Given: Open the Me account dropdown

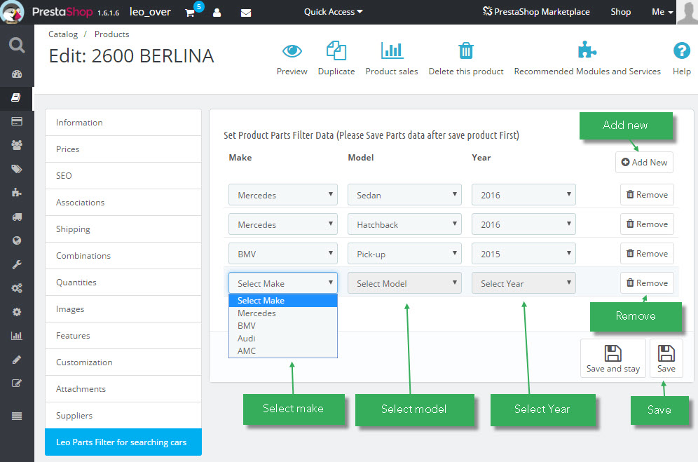Looking at the screenshot, I should 662,12.
